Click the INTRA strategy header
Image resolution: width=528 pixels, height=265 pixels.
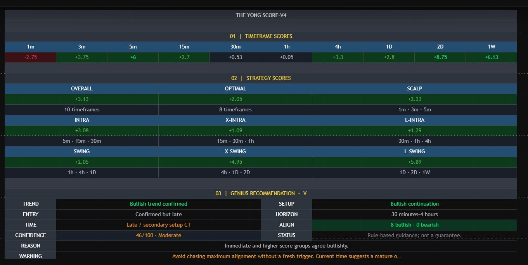81,120
